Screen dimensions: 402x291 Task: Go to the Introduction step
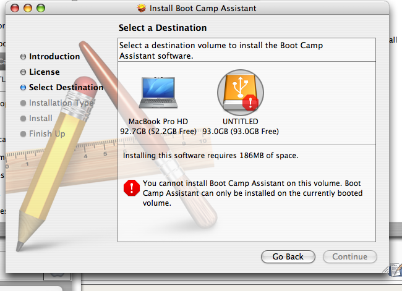pos(50,56)
